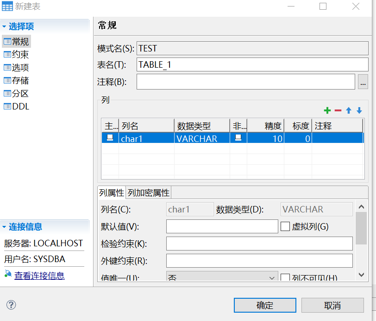Image resolution: width=376 pixels, height=321 pixels.
Task: Click the 检验约束(K) input field
Action: (x=259, y=244)
